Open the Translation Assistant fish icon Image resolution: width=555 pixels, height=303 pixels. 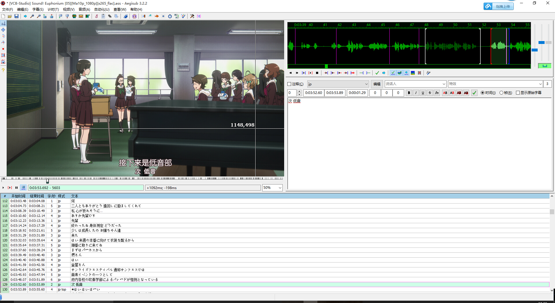[157, 16]
